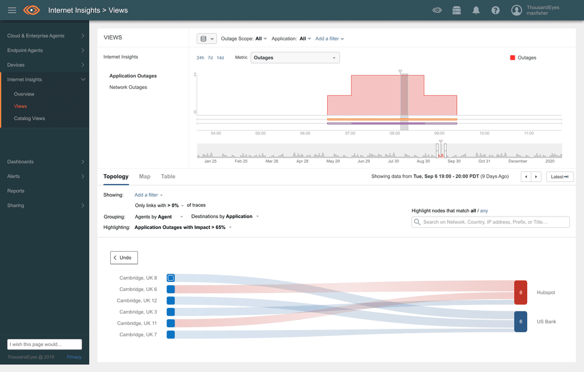
Task: Switch to the Map tab
Action: tap(144, 177)
